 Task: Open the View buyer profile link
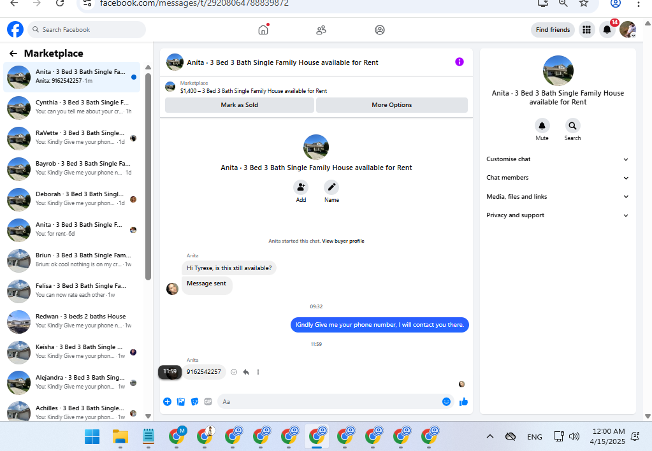pos(343,241)
